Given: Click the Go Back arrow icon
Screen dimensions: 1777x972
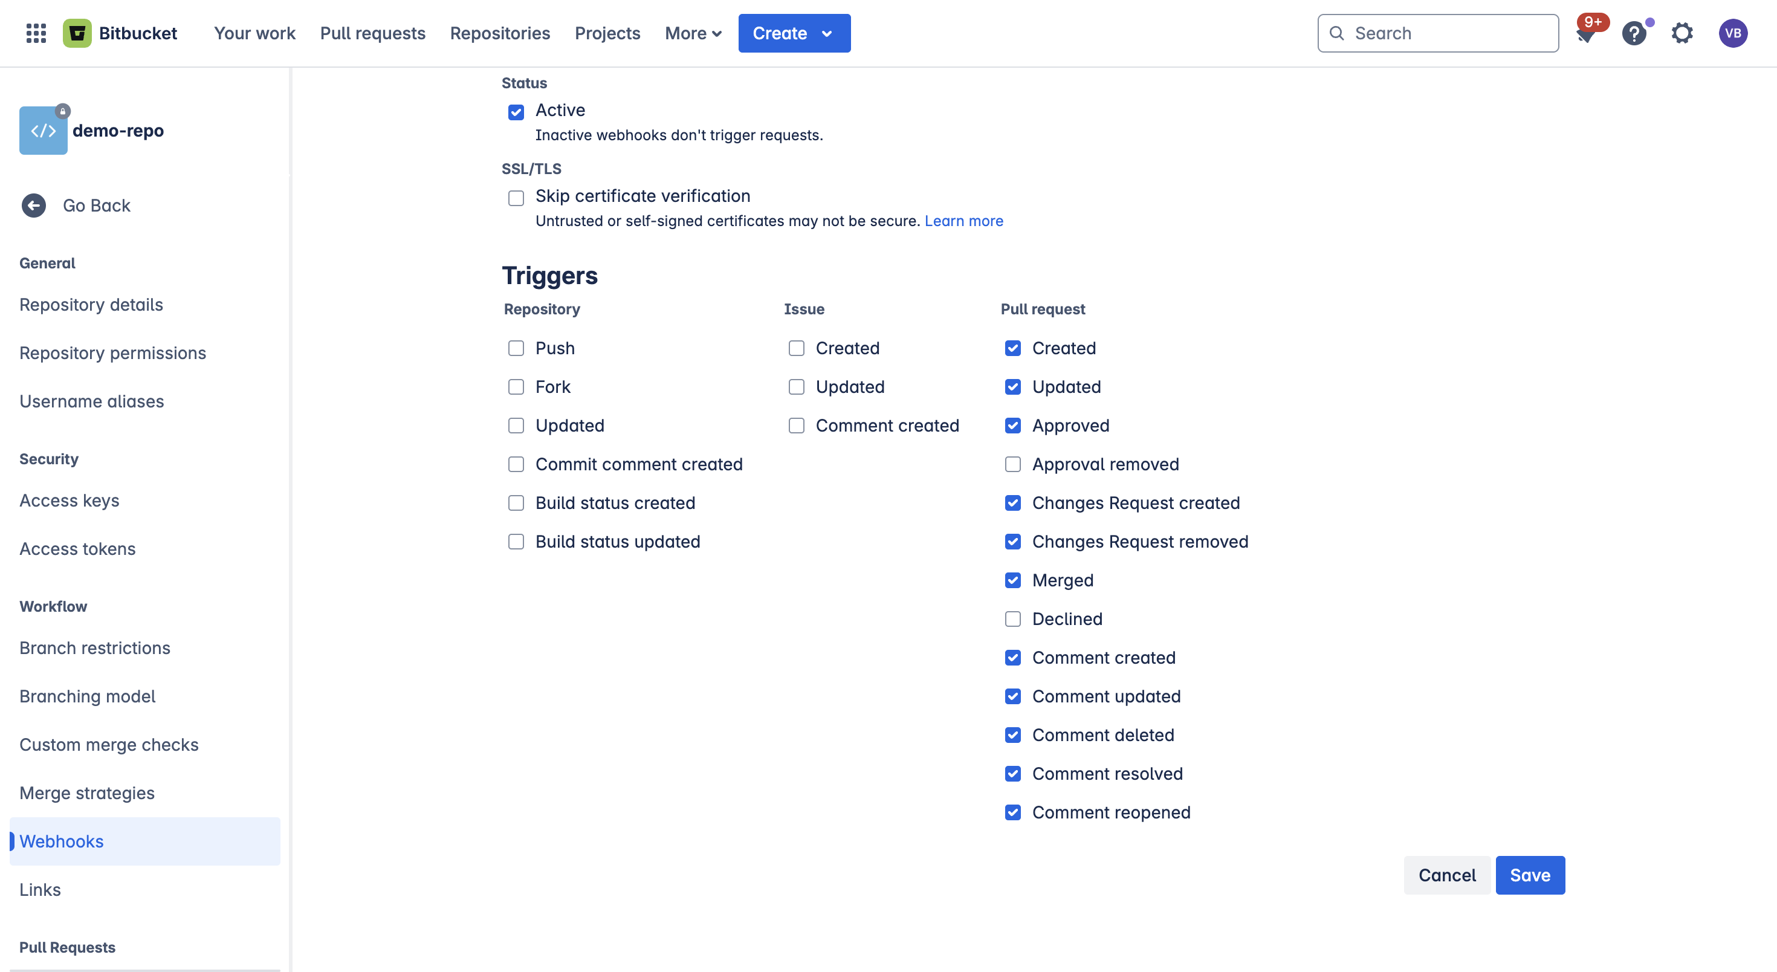Looking at the screenshot, I should pyautogui.click(x=33, y=206).
